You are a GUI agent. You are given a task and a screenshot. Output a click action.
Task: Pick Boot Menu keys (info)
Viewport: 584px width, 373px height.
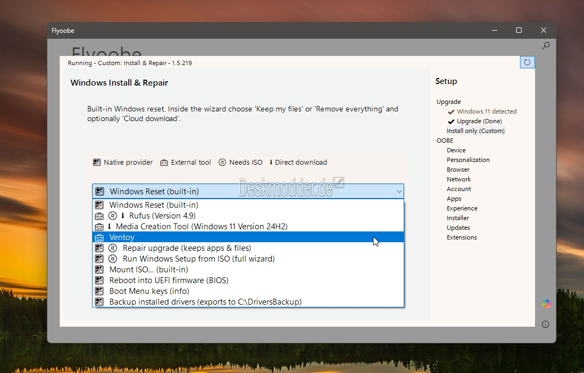248,291
